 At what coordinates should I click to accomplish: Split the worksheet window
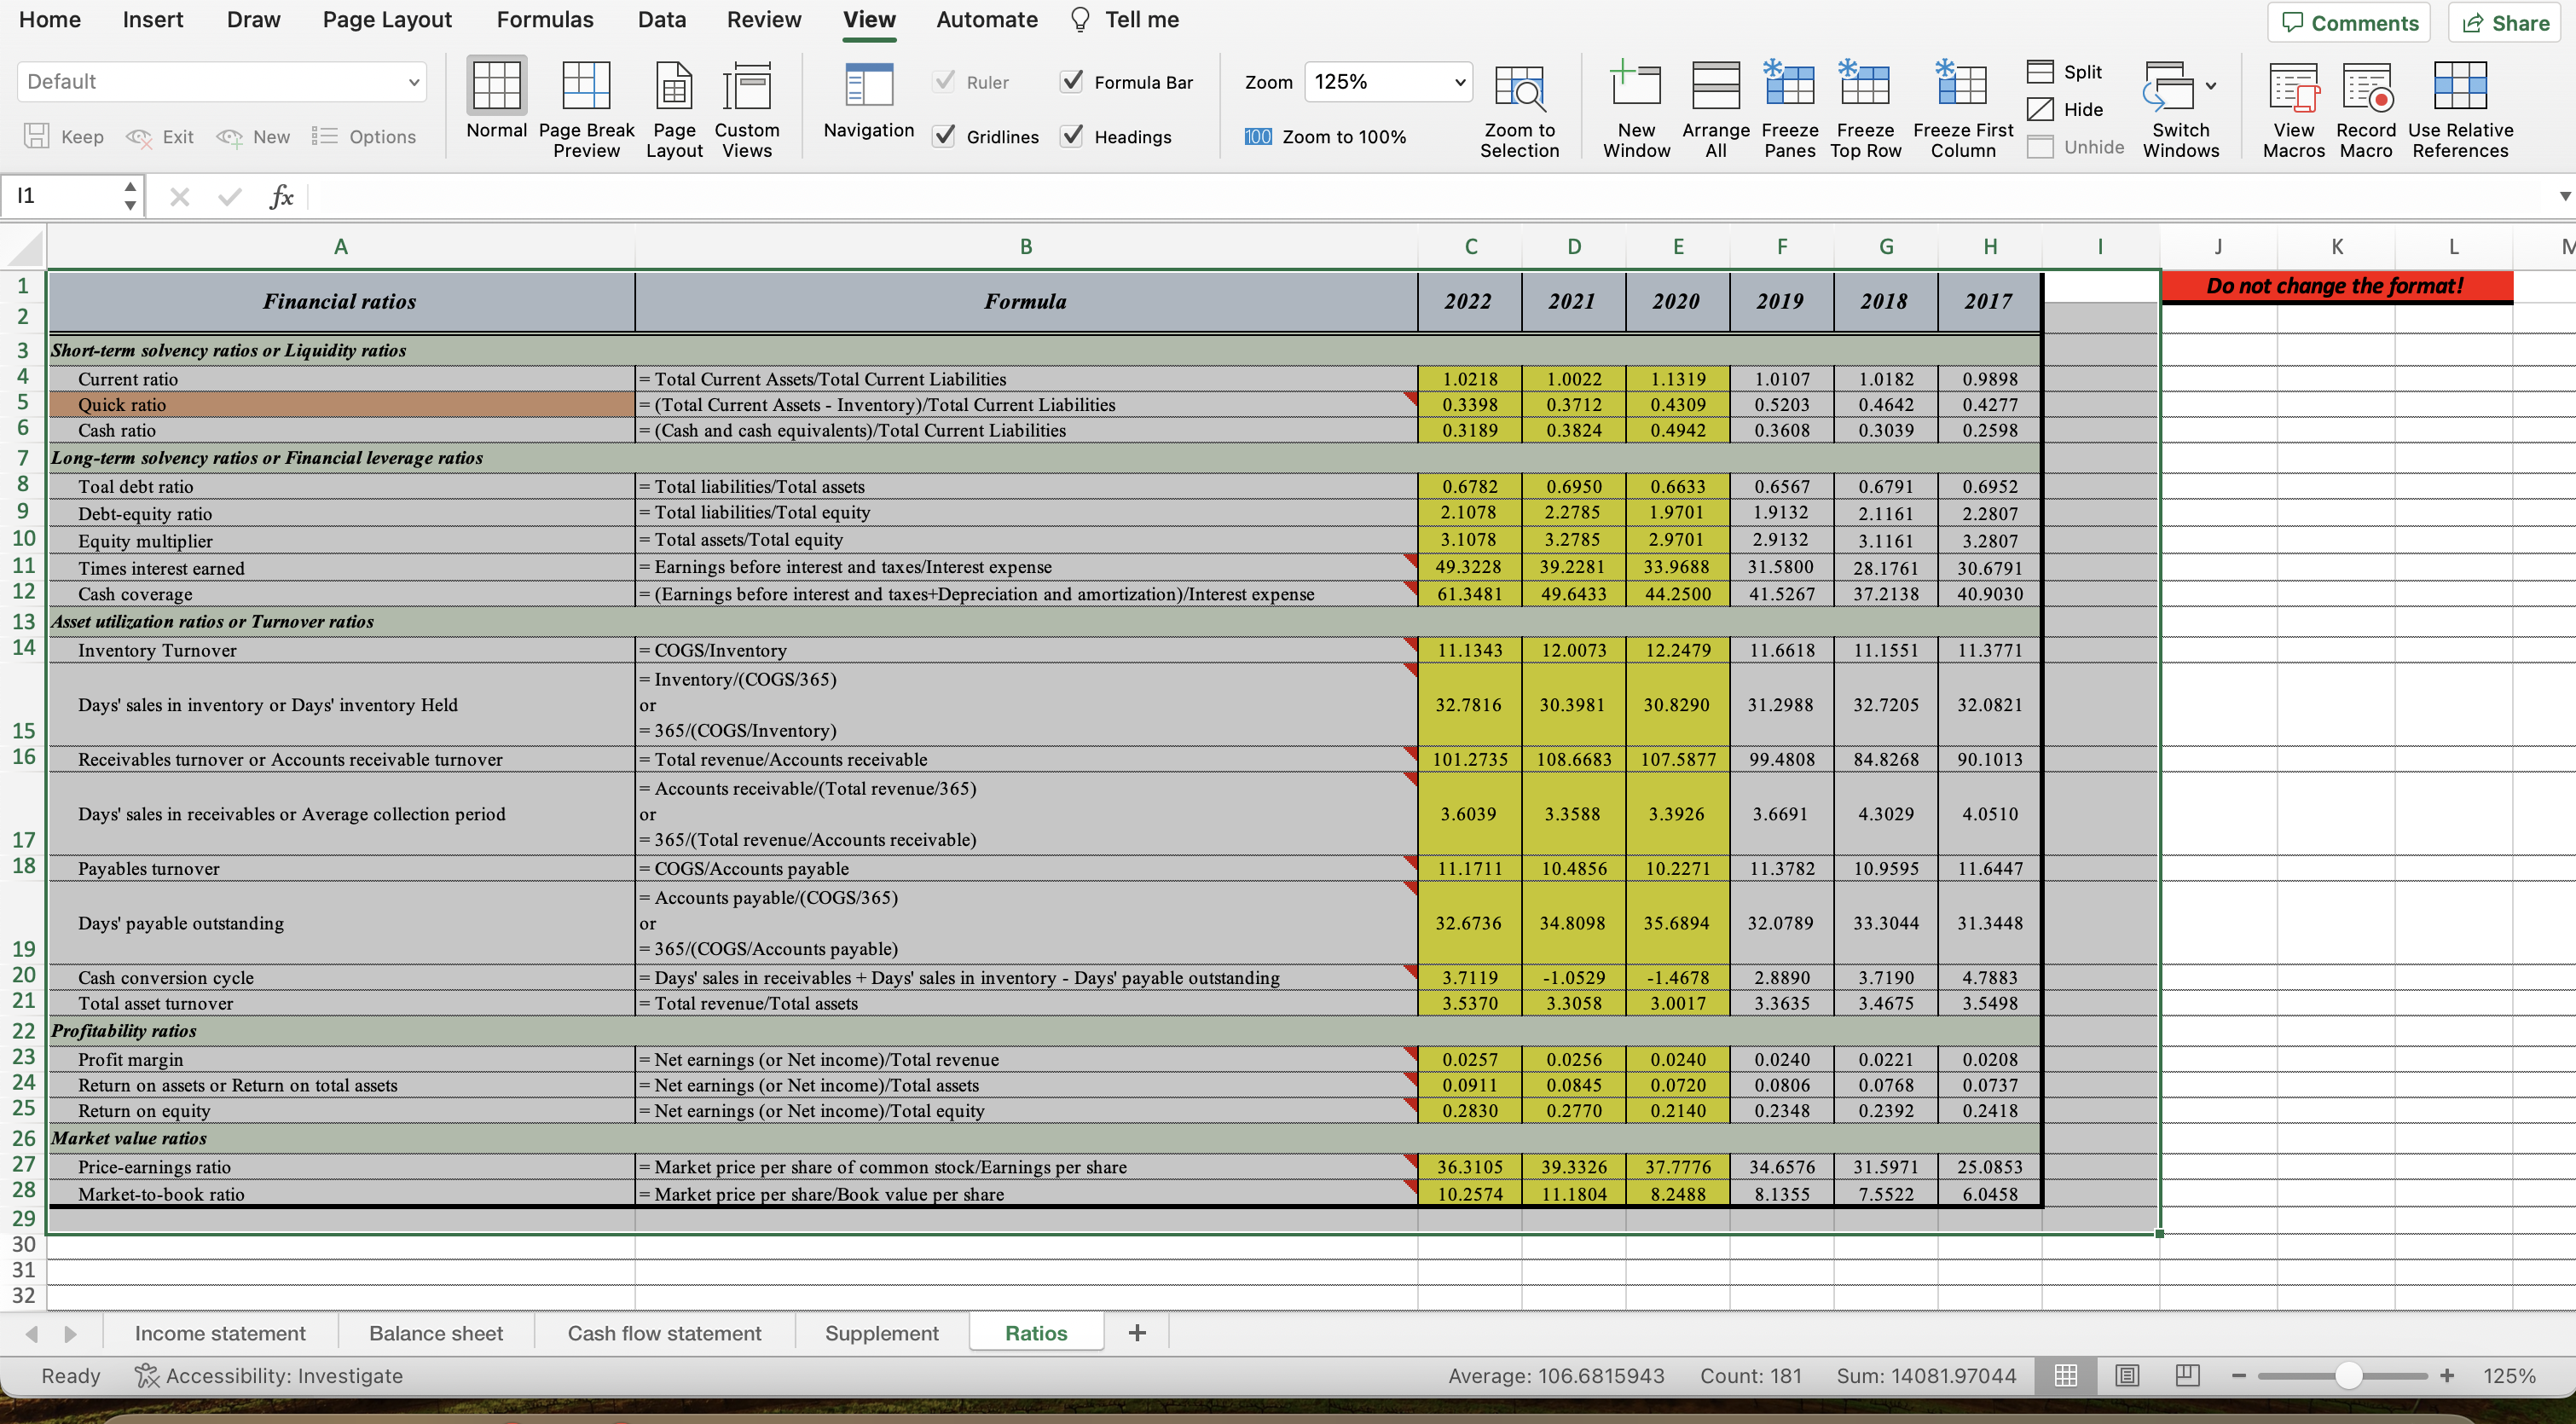[2066, 72]
